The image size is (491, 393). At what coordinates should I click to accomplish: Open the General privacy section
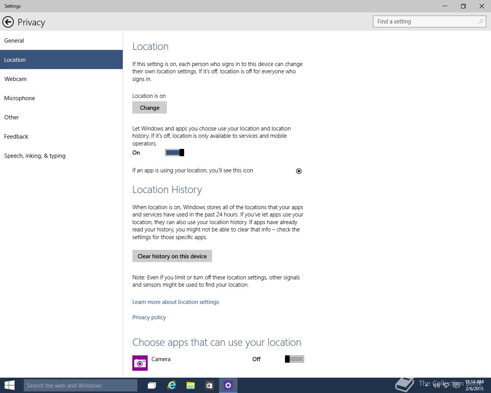[x=61, y=40]
